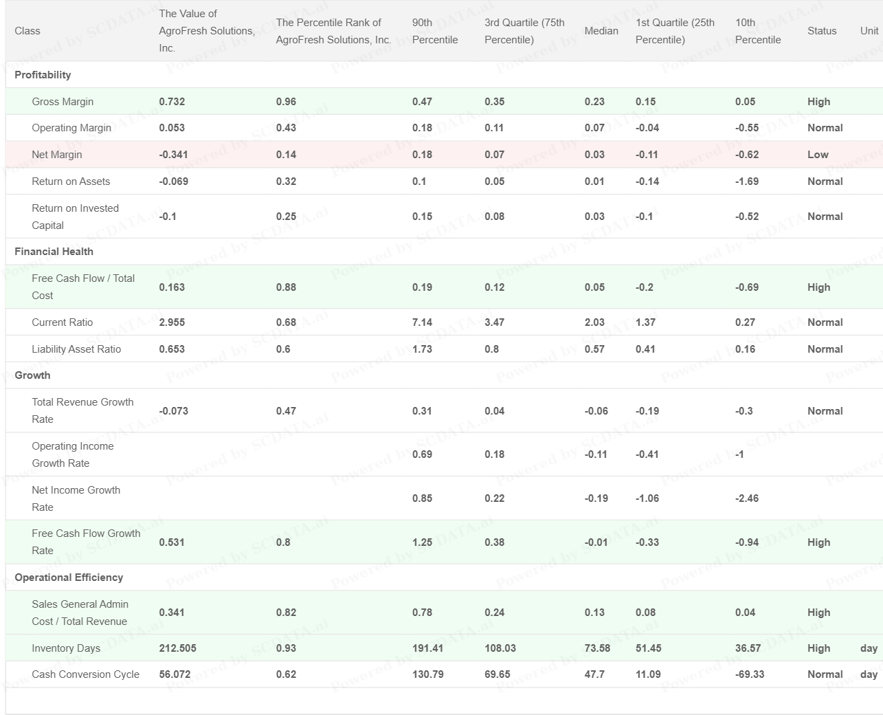Click the Class column header
Image resolution: width=883 pixels, height=715 pixels.
coord(27,31)
